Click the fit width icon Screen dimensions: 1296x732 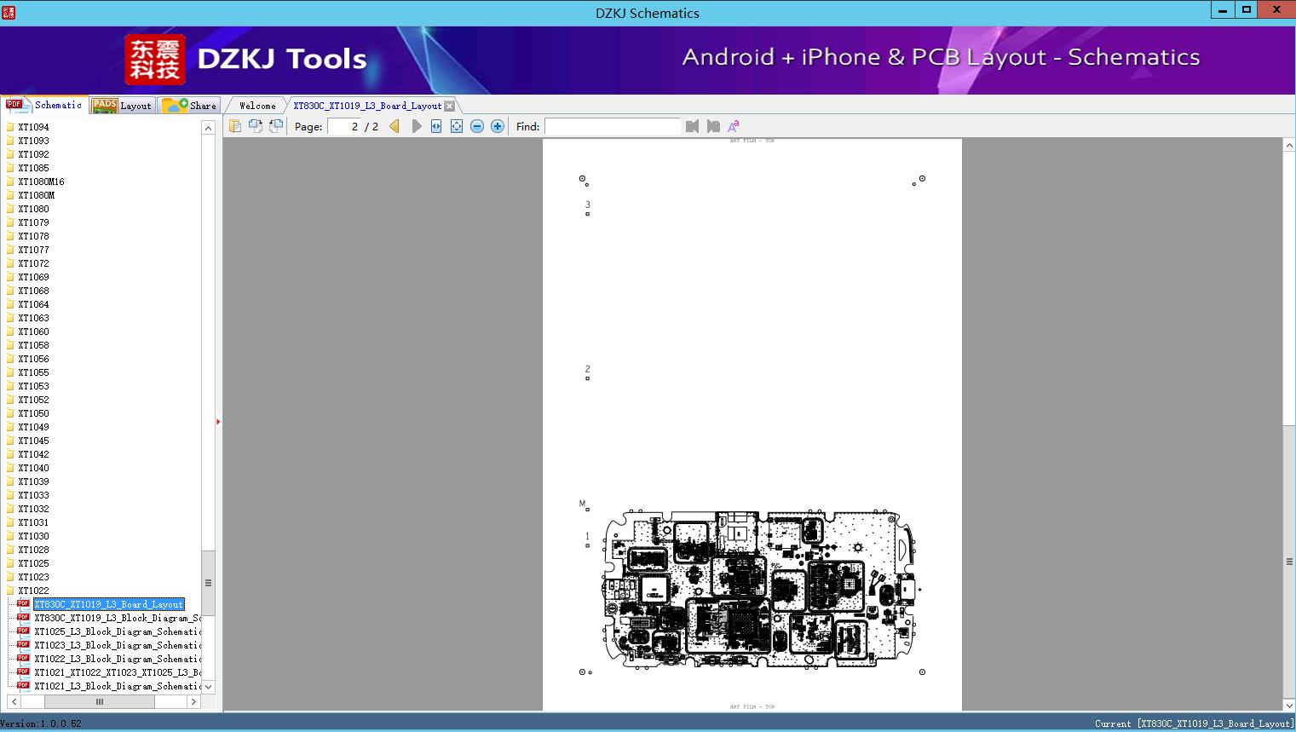pyautogui.click(x=436, y=126)
